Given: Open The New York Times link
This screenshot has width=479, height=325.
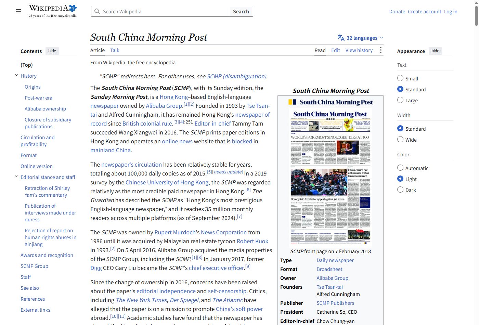Looking at the screenshot, I should tap(141, 300).
